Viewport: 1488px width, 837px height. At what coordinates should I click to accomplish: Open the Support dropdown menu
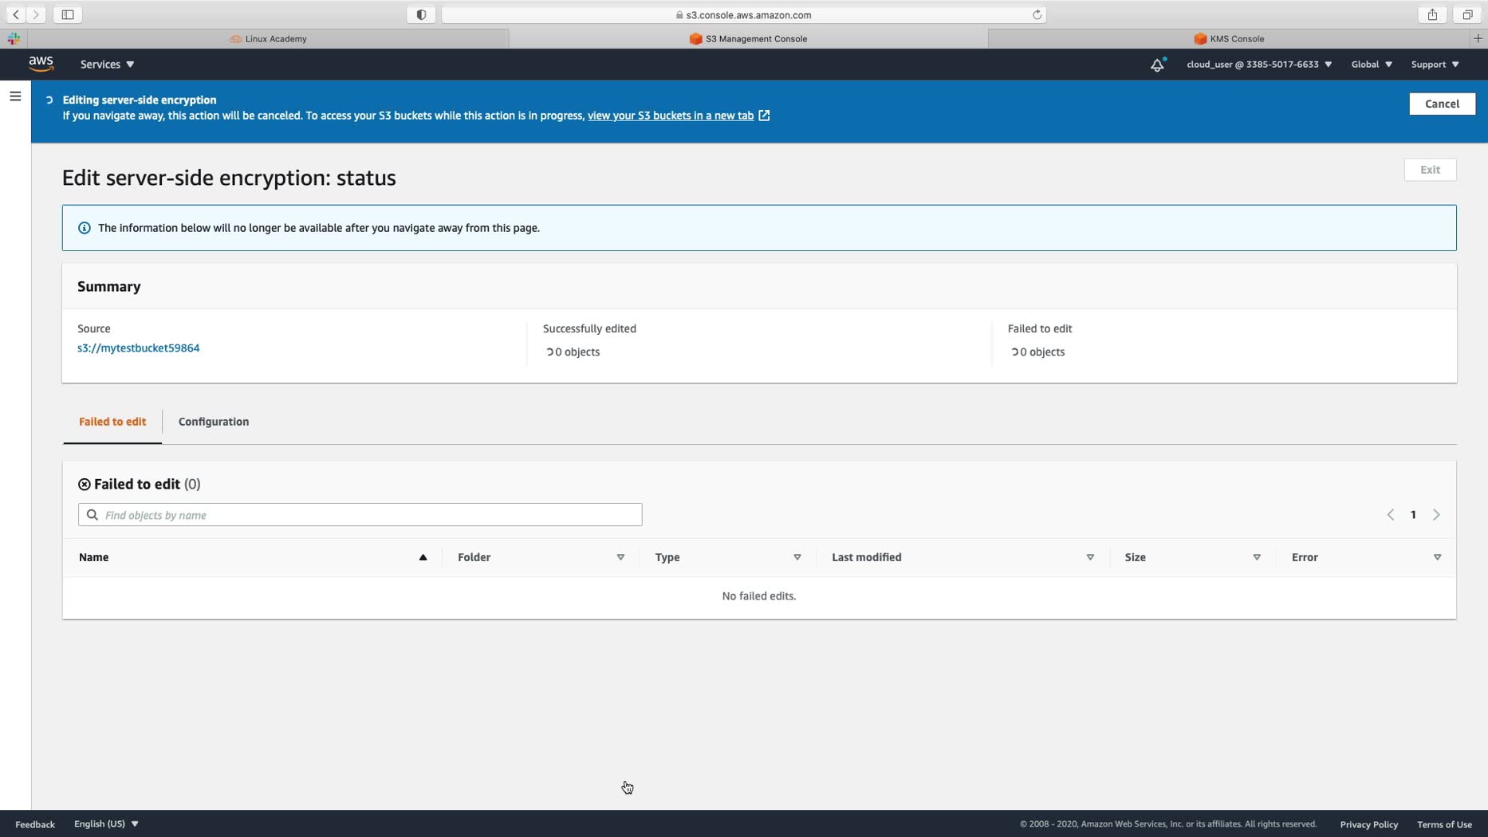[1435, 65]
